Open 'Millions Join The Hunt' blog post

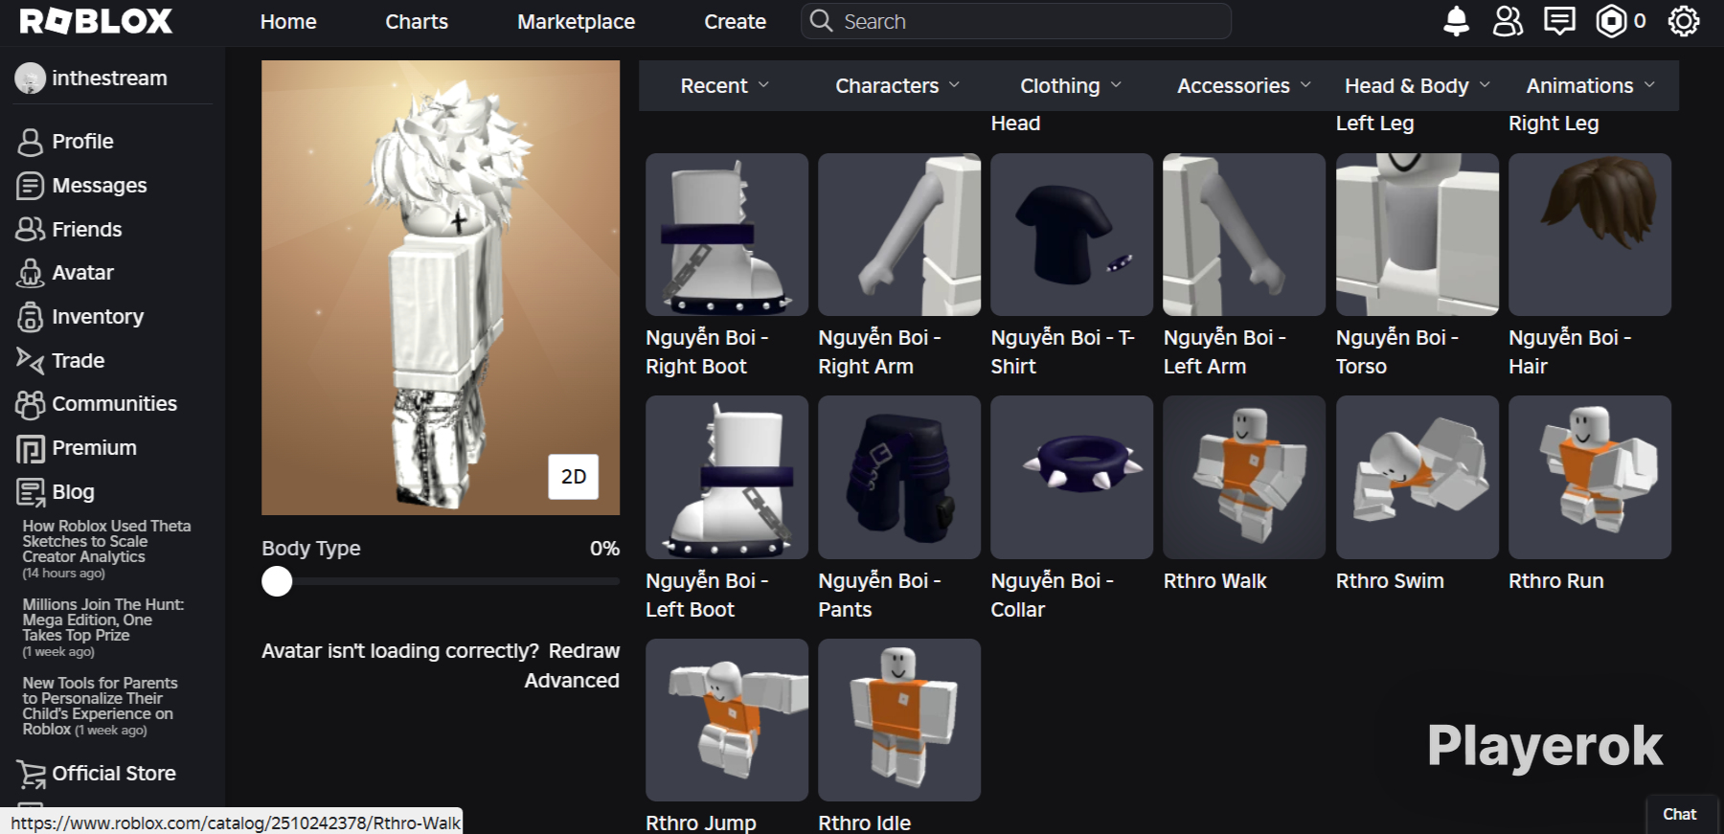[x=103, y=627]
